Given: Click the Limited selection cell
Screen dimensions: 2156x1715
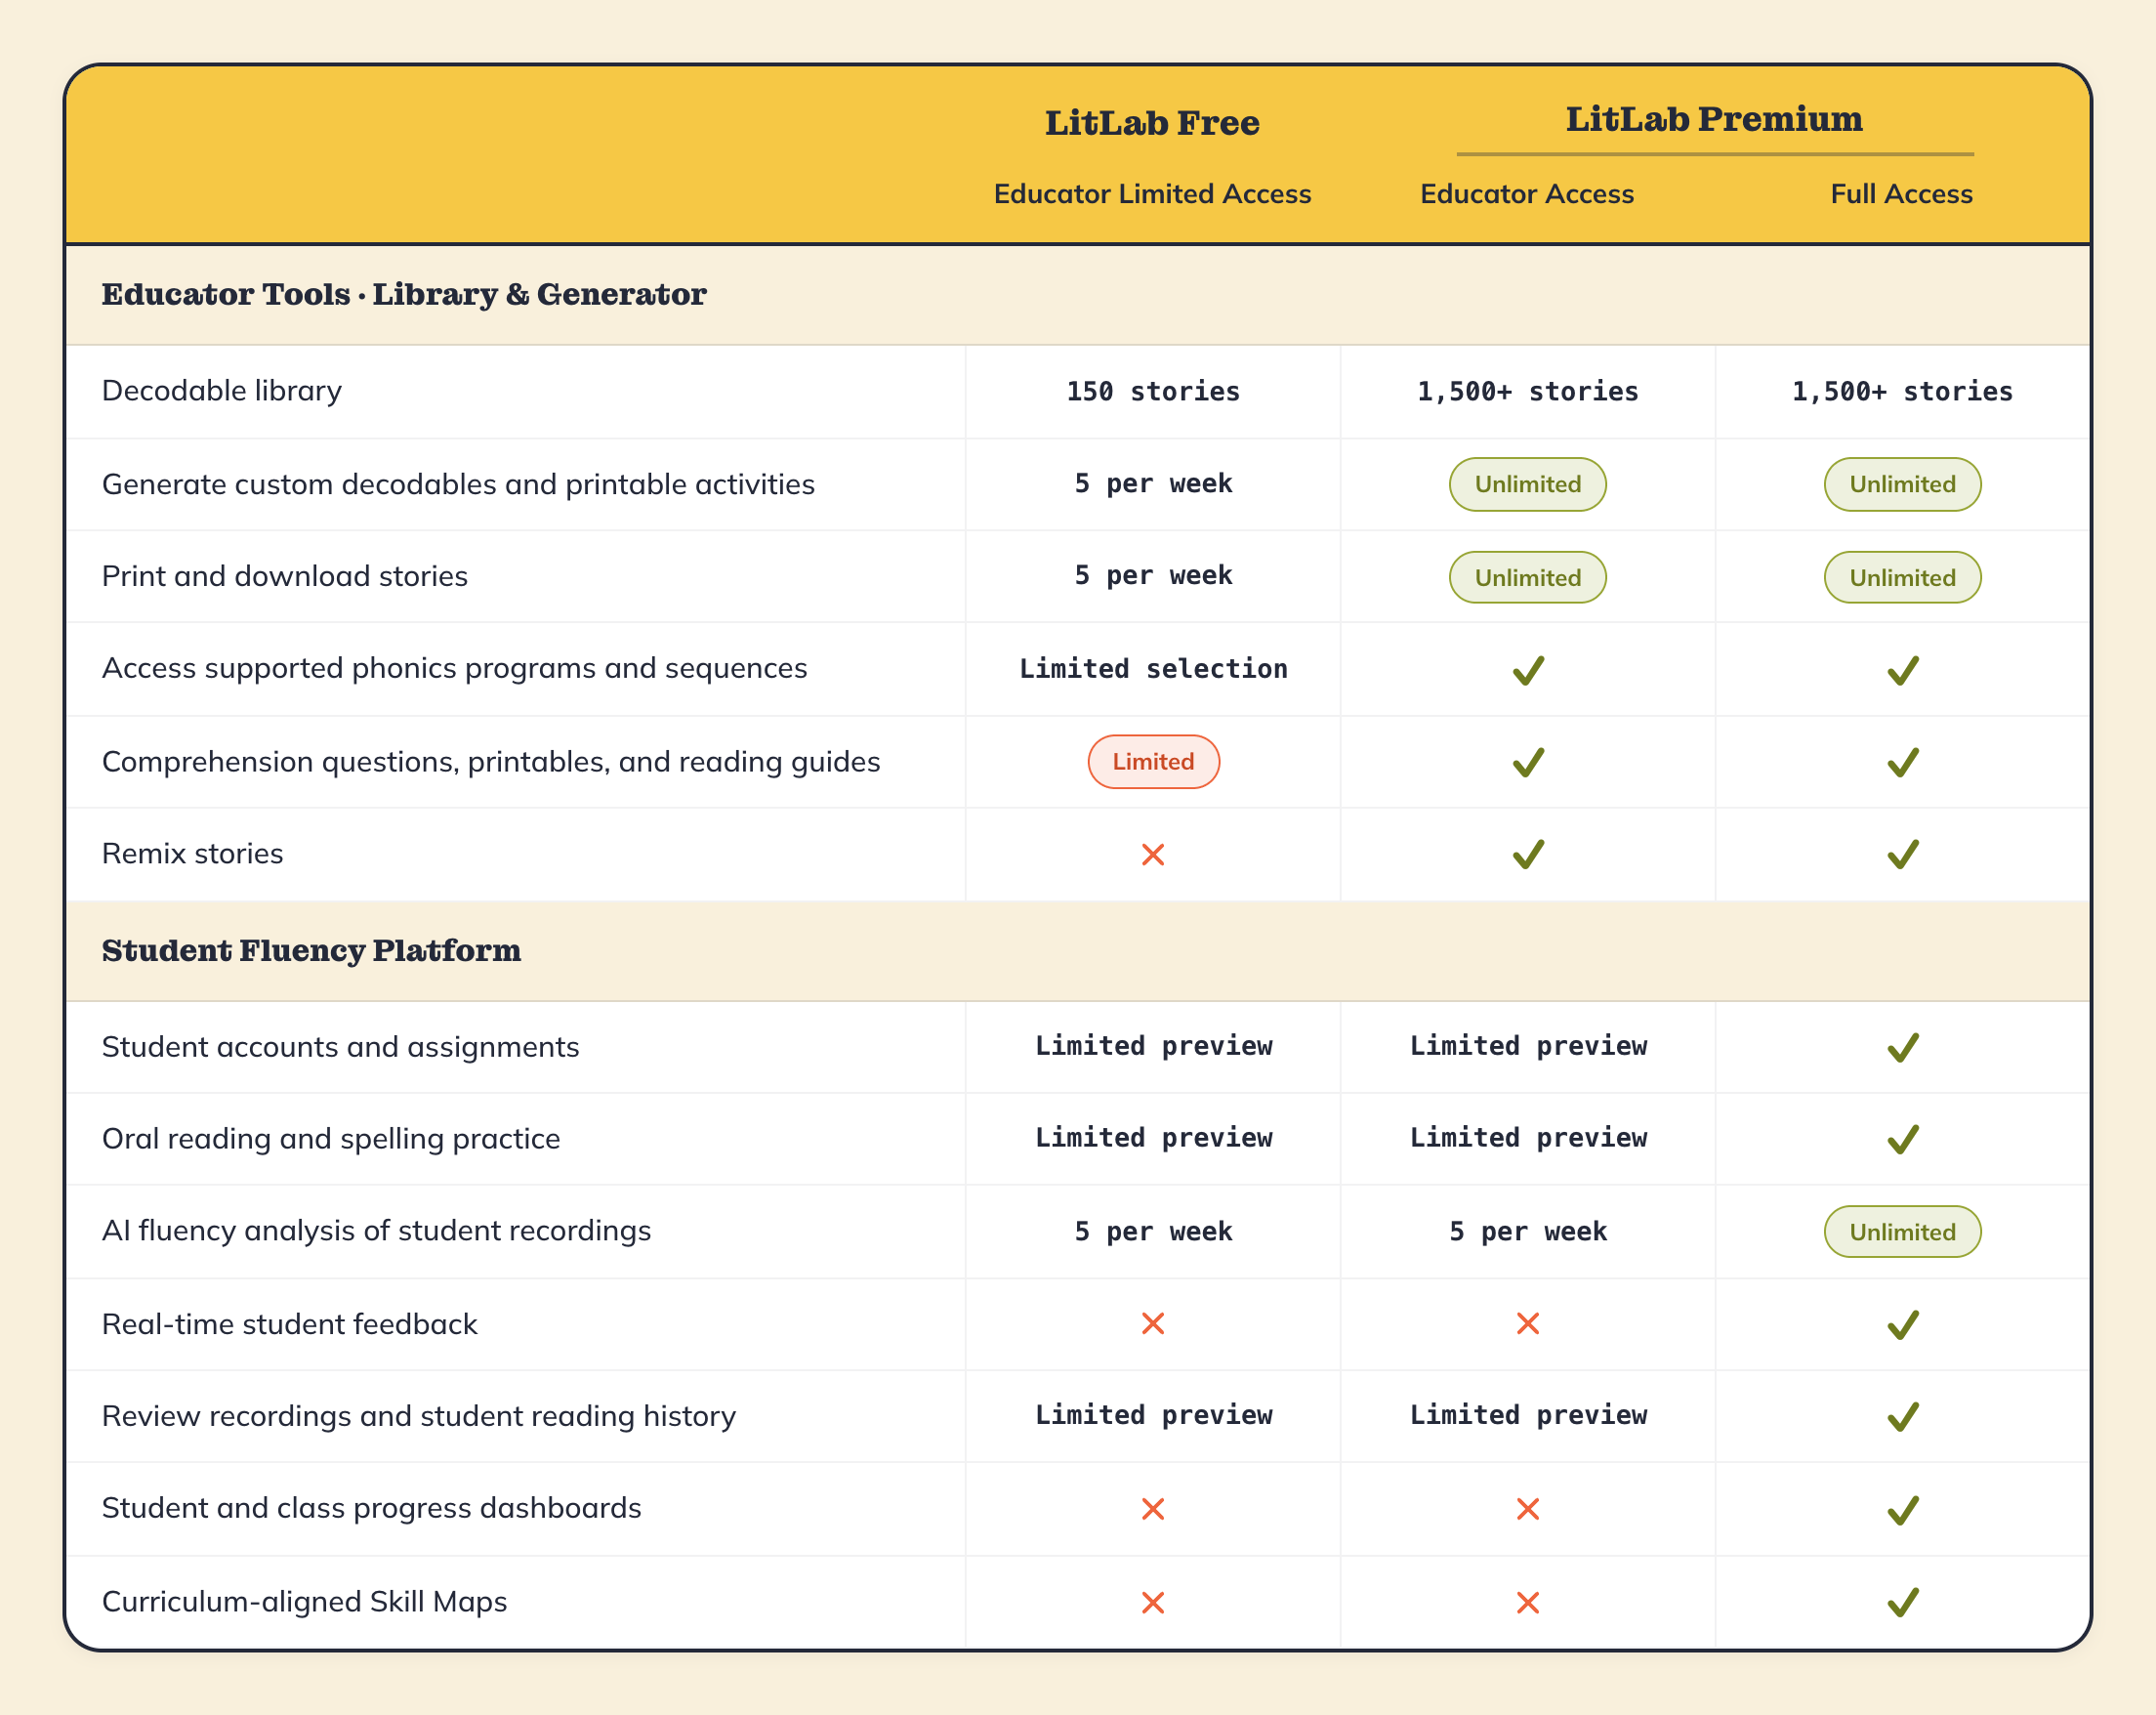Looking at the screenshot, I should pos(1153,669).
